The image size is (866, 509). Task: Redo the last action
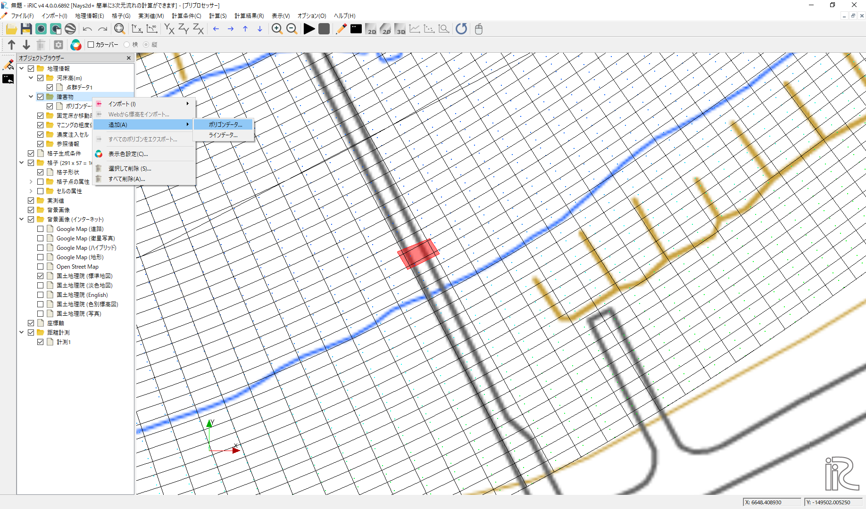102,29
